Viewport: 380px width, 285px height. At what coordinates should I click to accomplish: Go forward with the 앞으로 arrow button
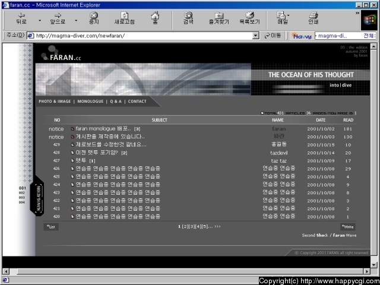(x=58, y=18)
